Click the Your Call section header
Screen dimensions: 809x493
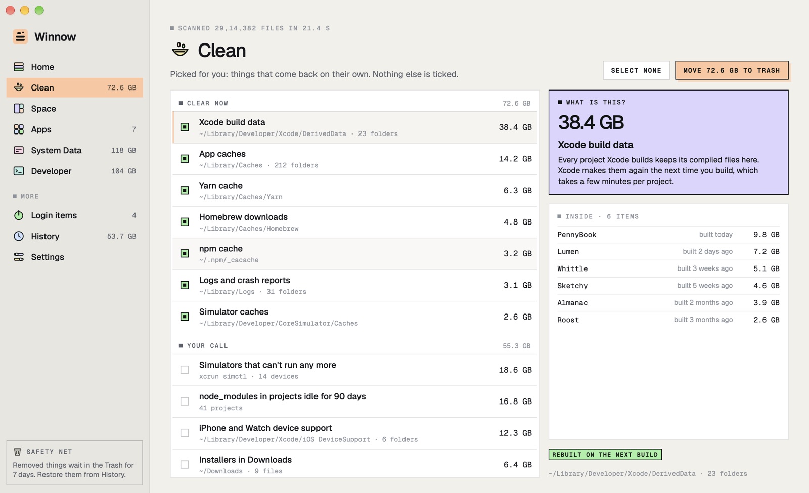(x=355, y=346)
